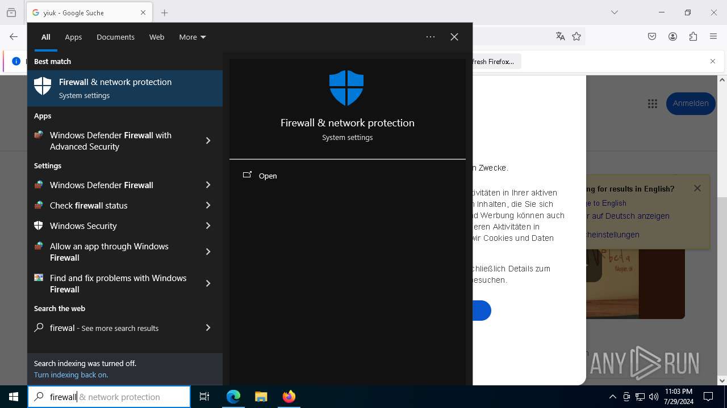Close the yiuk - Google Suche tab
This screenshot has height=408, width=727.
[143, 12]
